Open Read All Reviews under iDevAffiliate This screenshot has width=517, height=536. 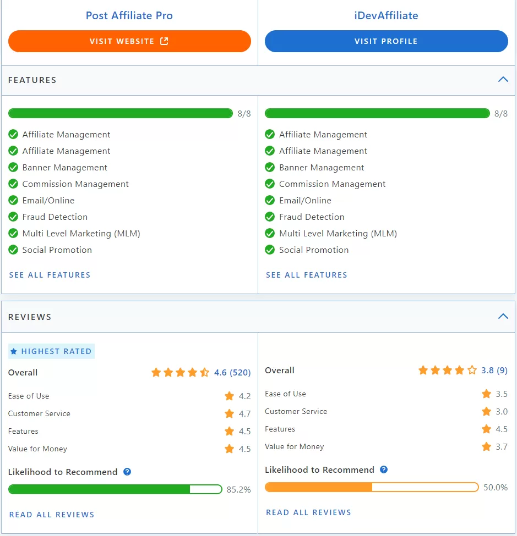tap(308, 512)
